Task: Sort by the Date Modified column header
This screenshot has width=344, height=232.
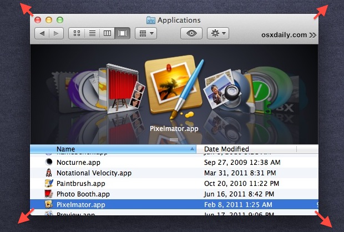Action: pyautogui.click(x=246, y=149)
